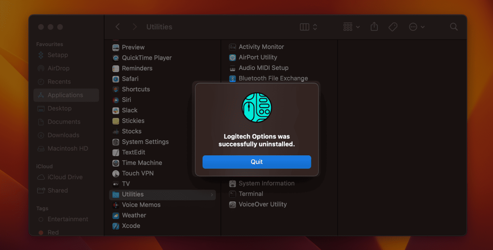Go forward with the right chevron
Viewport: 493px width, 250px height.
pyautogui.click(x=135, y=27)
